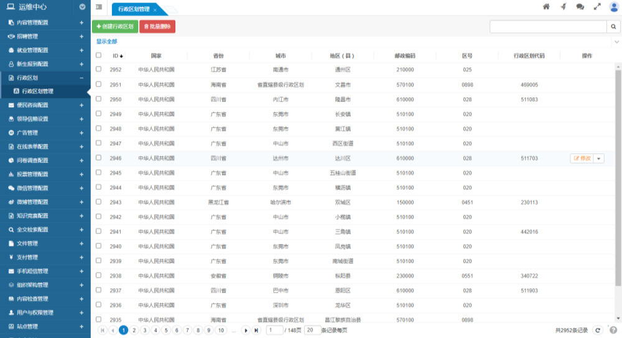Click the red 批量删除 button
The height and width of the screenshot is (338, 622).
click(157, 27)
